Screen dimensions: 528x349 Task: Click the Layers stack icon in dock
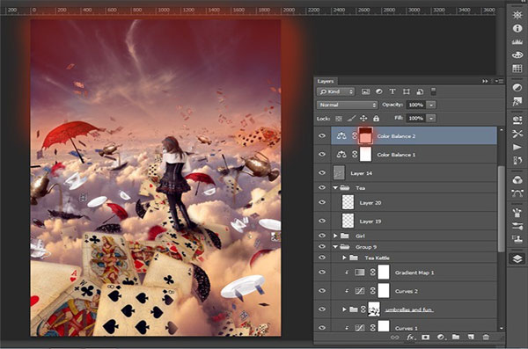pyautogui.click(x=517, y=258)
